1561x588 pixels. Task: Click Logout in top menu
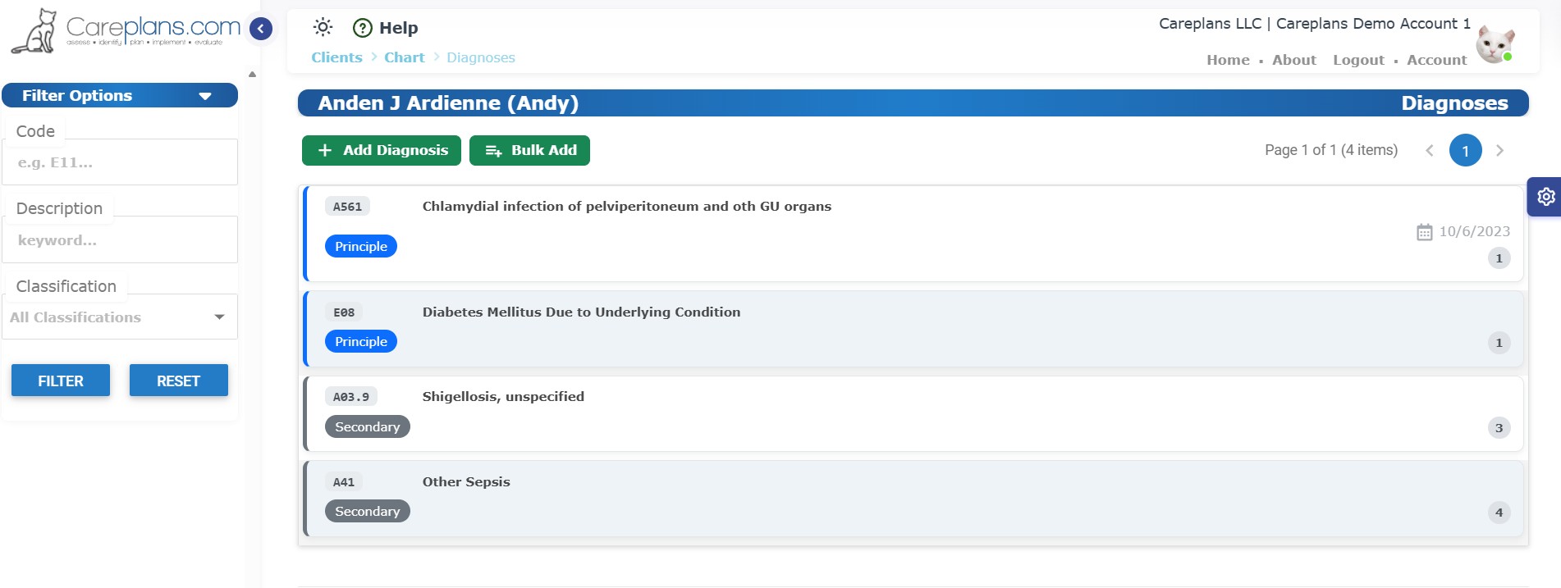tap(1358, 60)
